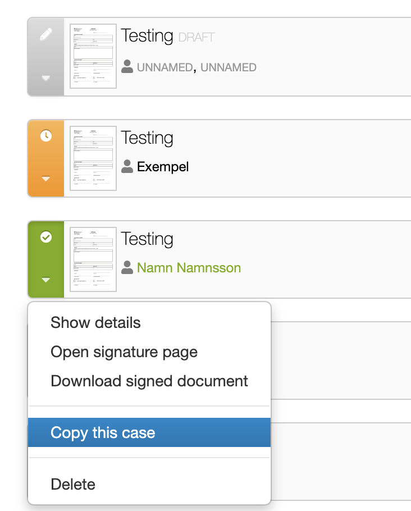Open the Testing DRAFT case title
The image size is (411, 511).
click(x=168, y=35)
